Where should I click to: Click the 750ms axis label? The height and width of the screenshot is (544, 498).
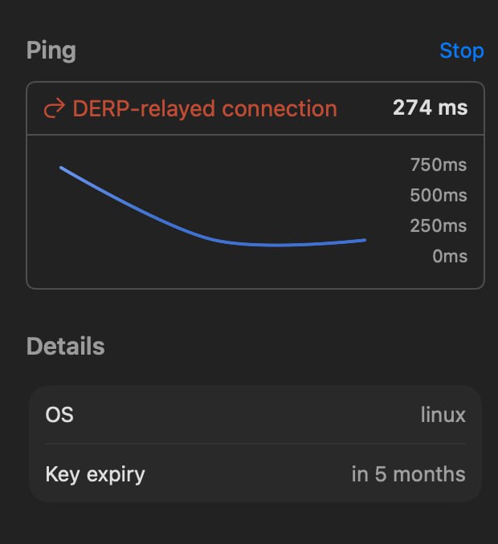pos(438,165)
